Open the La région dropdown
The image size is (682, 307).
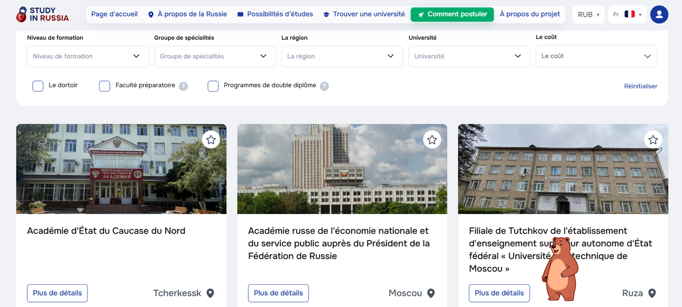342,56
